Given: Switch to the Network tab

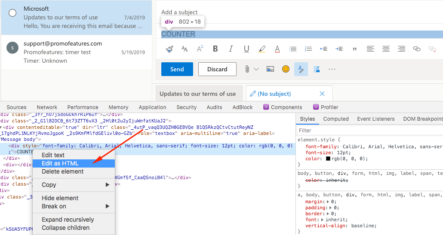Looking at the screenshot, I should point(47,107).
